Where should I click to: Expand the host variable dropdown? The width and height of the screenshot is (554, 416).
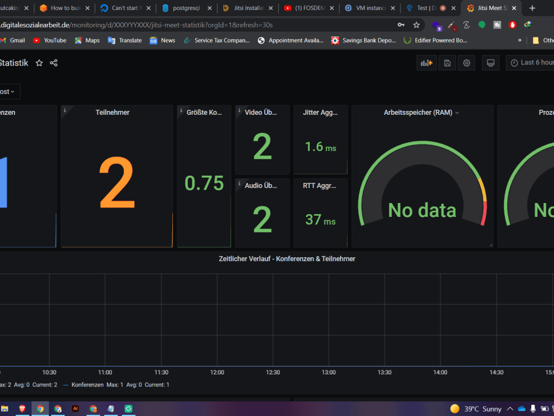pyautogui.click(x=8, y=92)
